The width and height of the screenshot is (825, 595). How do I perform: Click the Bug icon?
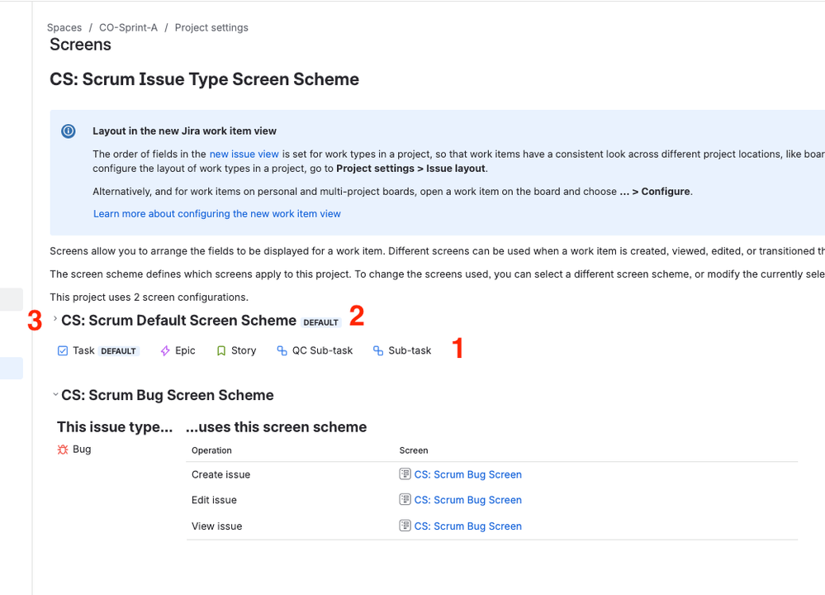(x=63, y=450)
